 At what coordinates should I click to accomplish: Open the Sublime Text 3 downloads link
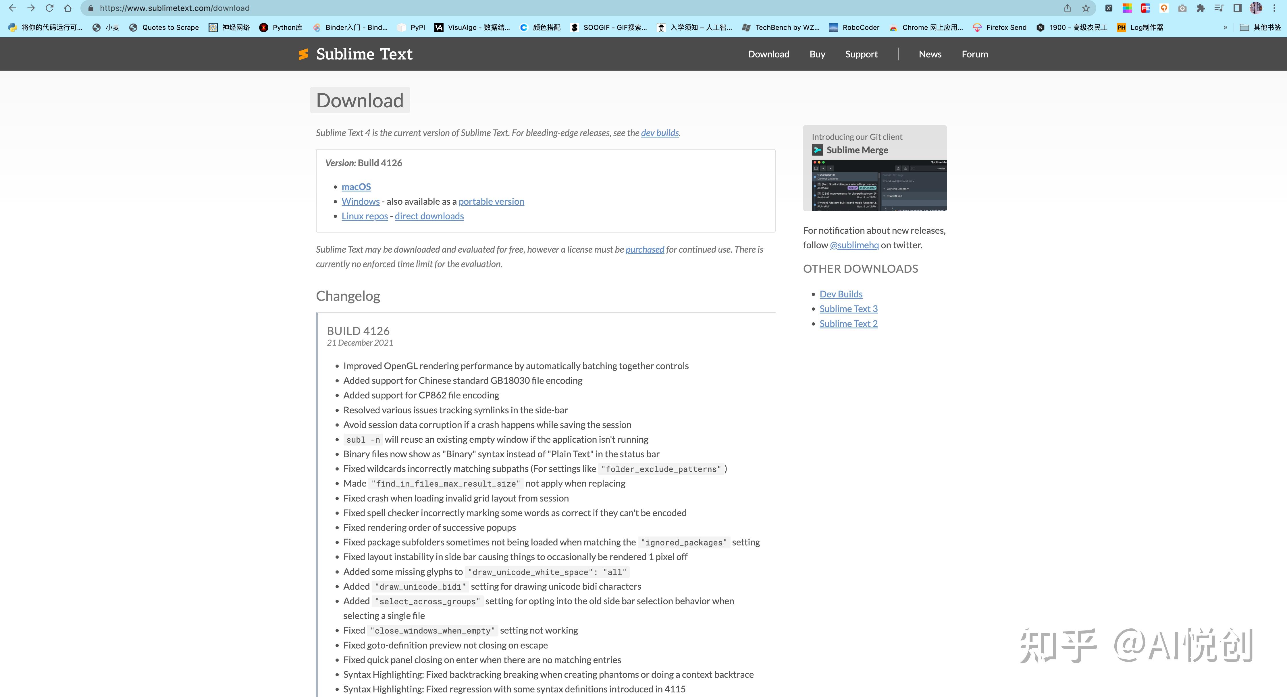[x=848, y=309]
